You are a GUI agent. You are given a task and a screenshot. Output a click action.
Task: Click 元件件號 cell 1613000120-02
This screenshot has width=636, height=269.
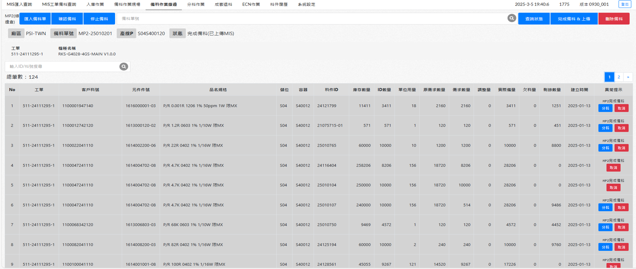(x=141, y=126)
